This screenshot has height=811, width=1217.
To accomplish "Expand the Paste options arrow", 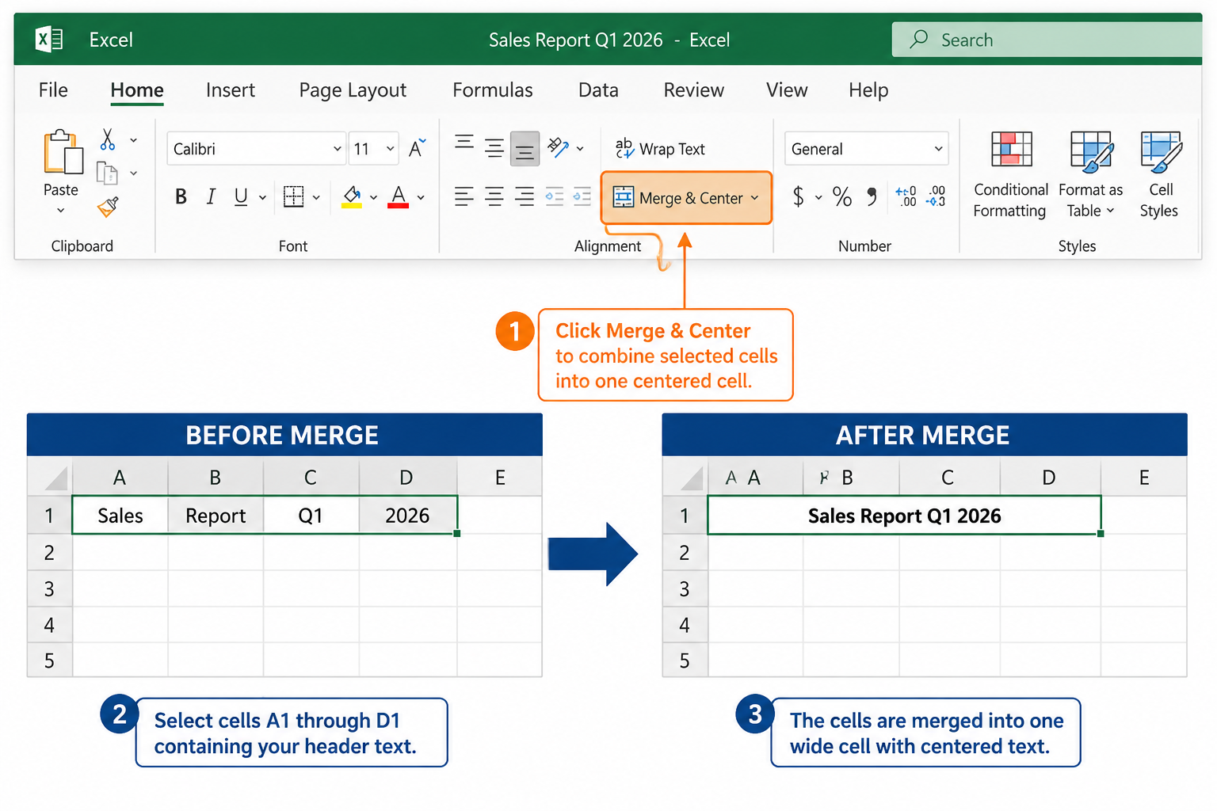I will [61, 211].
